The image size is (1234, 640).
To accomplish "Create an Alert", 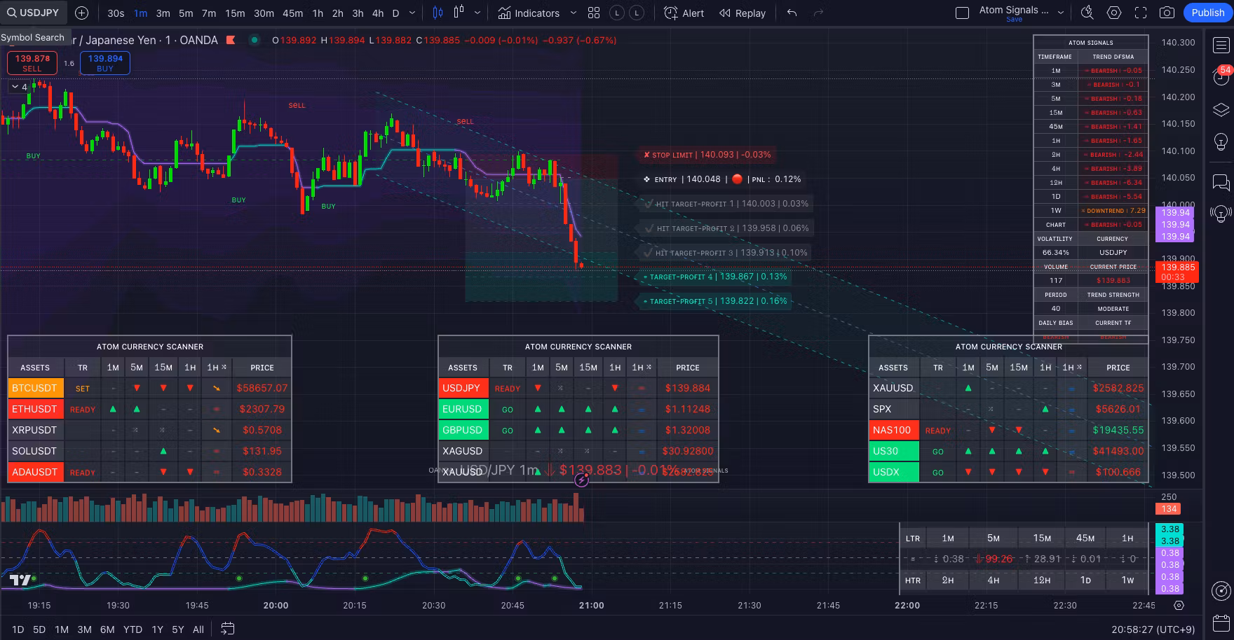I will click(684, 13).
